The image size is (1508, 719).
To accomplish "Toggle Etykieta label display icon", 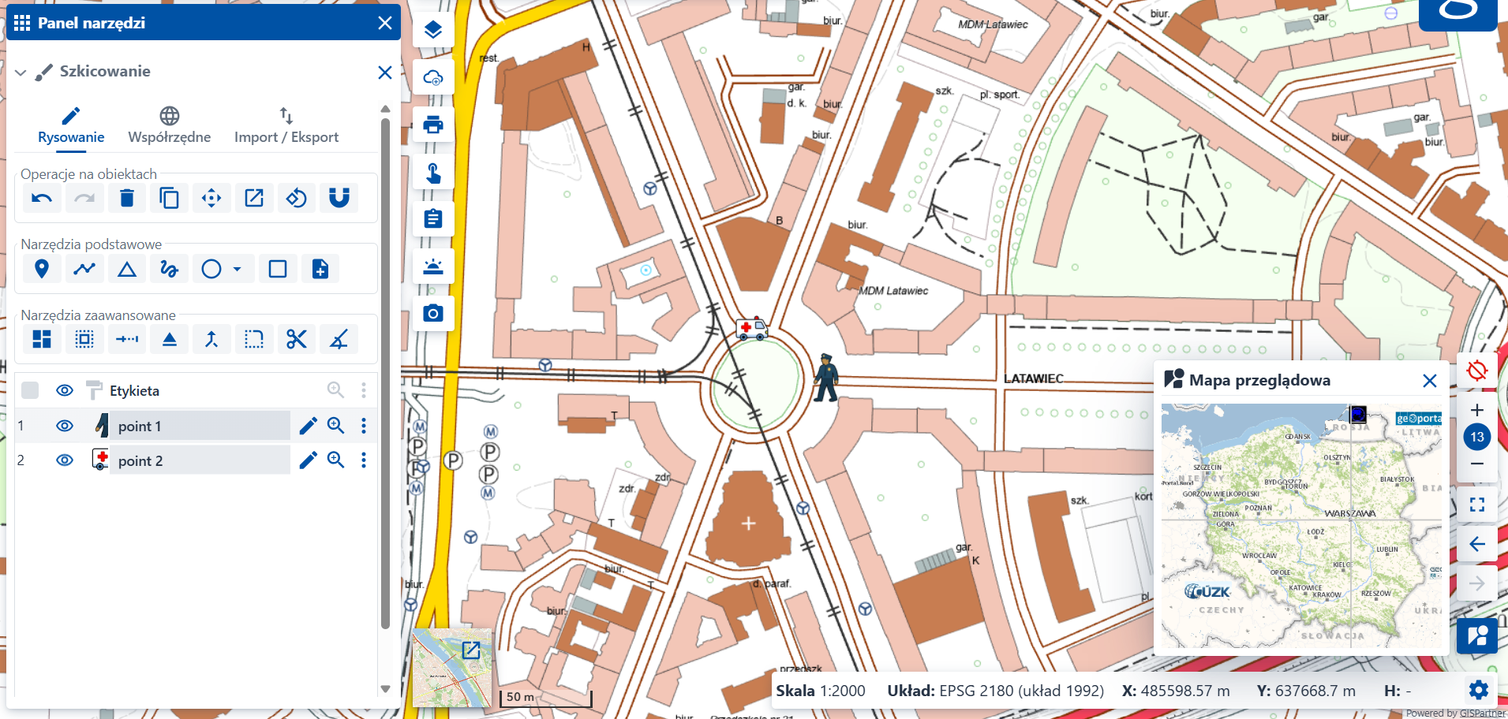I will [94, 390].
